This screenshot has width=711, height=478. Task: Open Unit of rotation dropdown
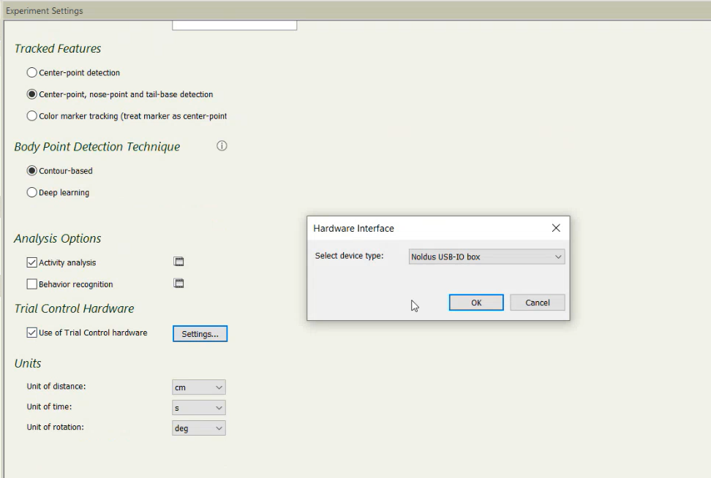(199, 428)
